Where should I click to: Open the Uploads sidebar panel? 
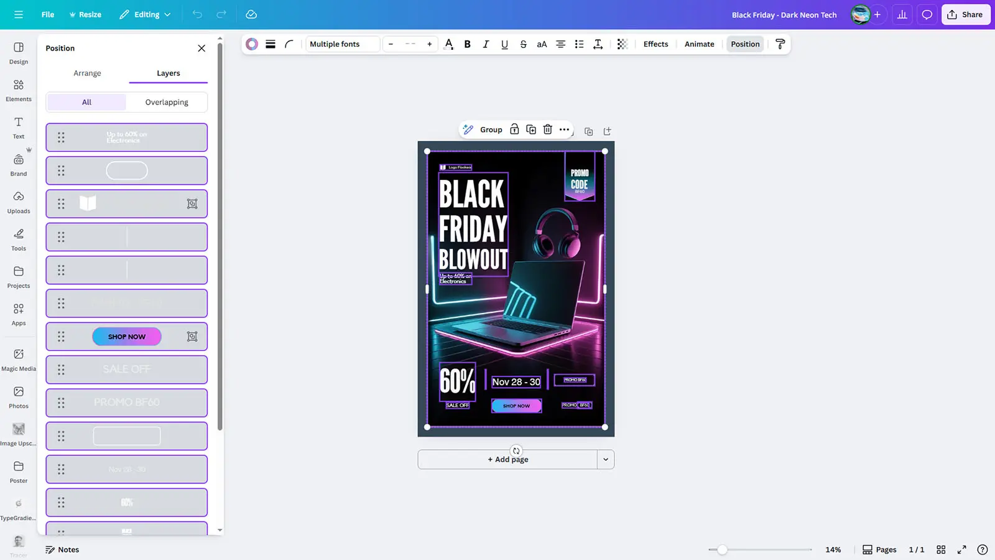(19, 202)
